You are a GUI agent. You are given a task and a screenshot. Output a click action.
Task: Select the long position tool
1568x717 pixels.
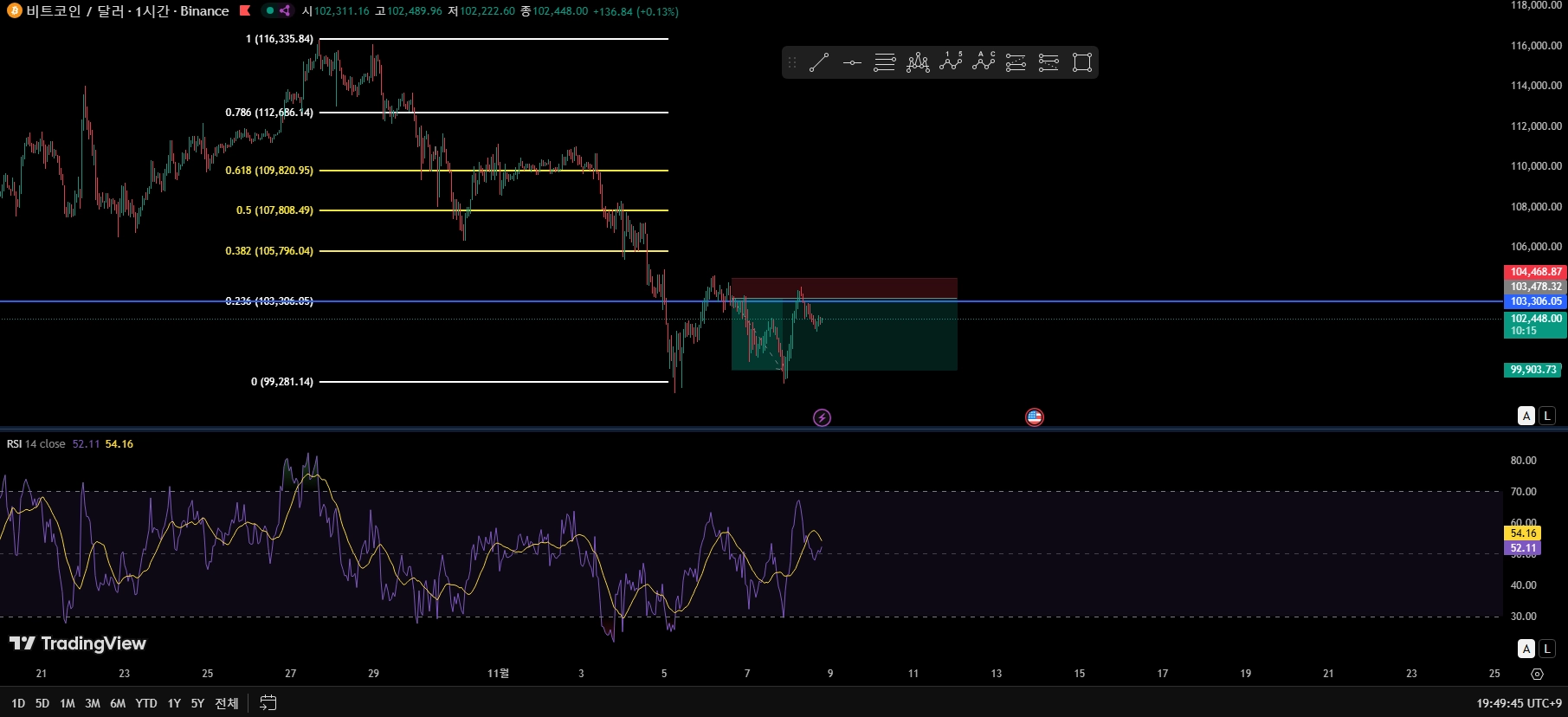pos(1016,62)
